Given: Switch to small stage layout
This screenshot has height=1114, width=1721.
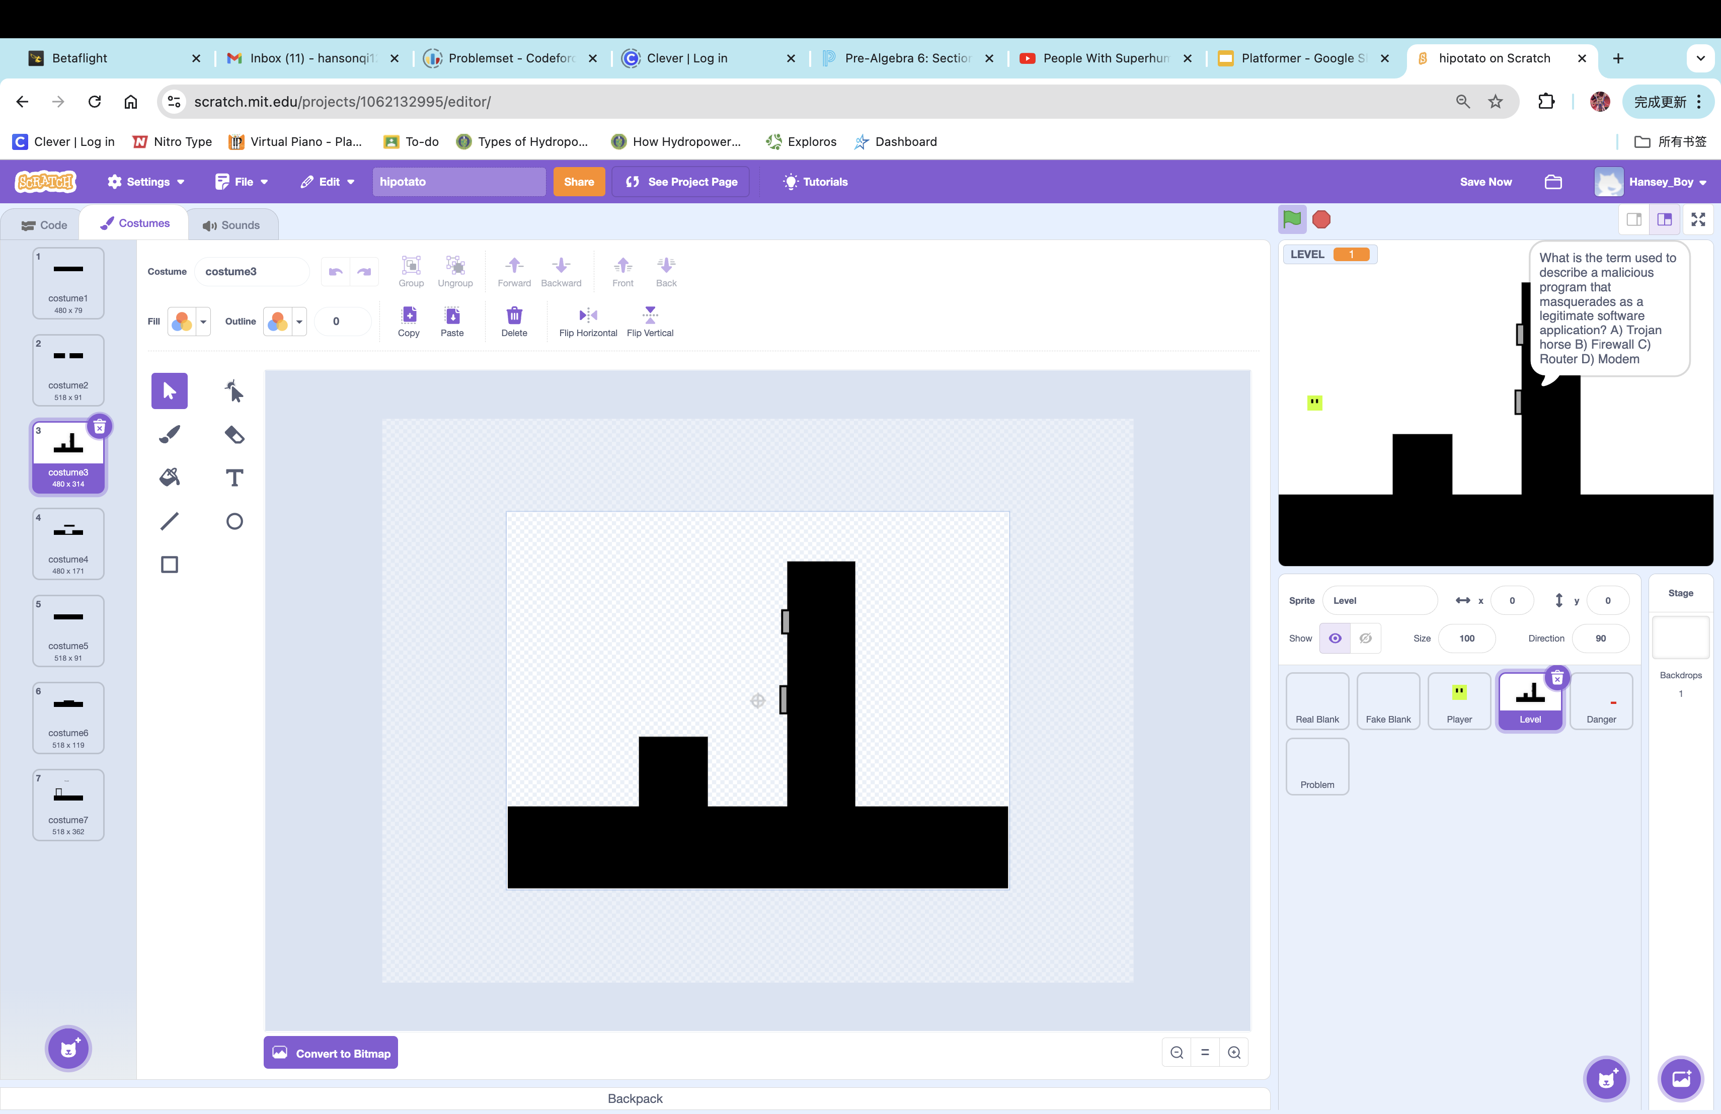Looking at the screenshot, I should 1633,220.
